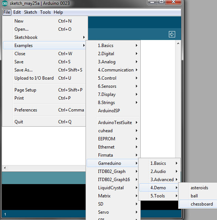Screen dimensions: 217x220
Task: Open the Edit menu
Action: pos(17,12)
